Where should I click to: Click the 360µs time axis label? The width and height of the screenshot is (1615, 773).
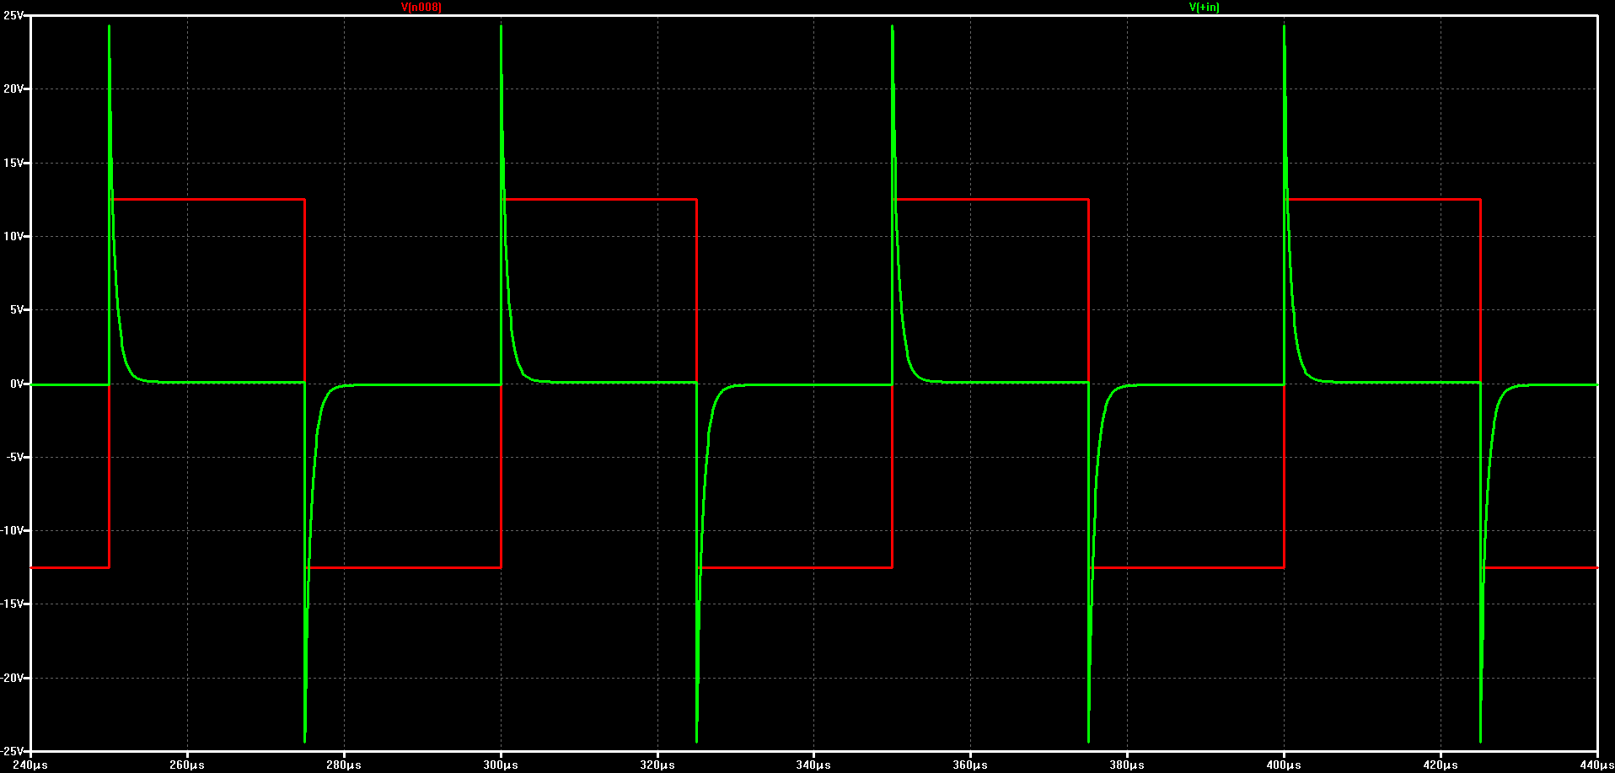[970, 765]
